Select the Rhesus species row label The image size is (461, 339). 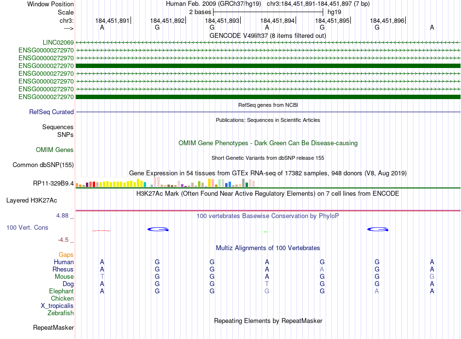(x=63, y=269)
